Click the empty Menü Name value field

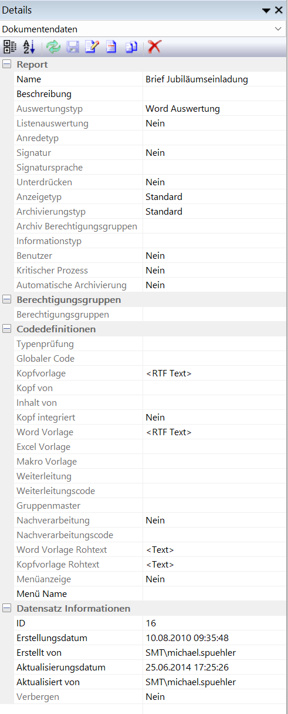coord(215,593)
